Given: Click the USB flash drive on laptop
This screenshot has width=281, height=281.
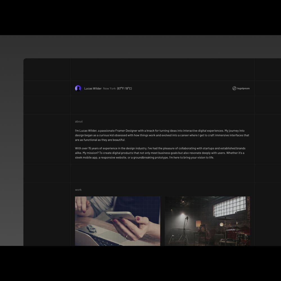Looking at the screenshot, I should pos(91,228).
